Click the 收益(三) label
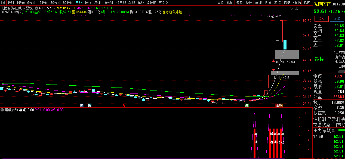The width and height of the screenshot is (345, 159). [x=320, y=113]
